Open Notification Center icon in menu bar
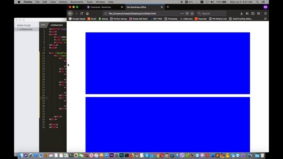283x159 pixels. pos(264,2)
